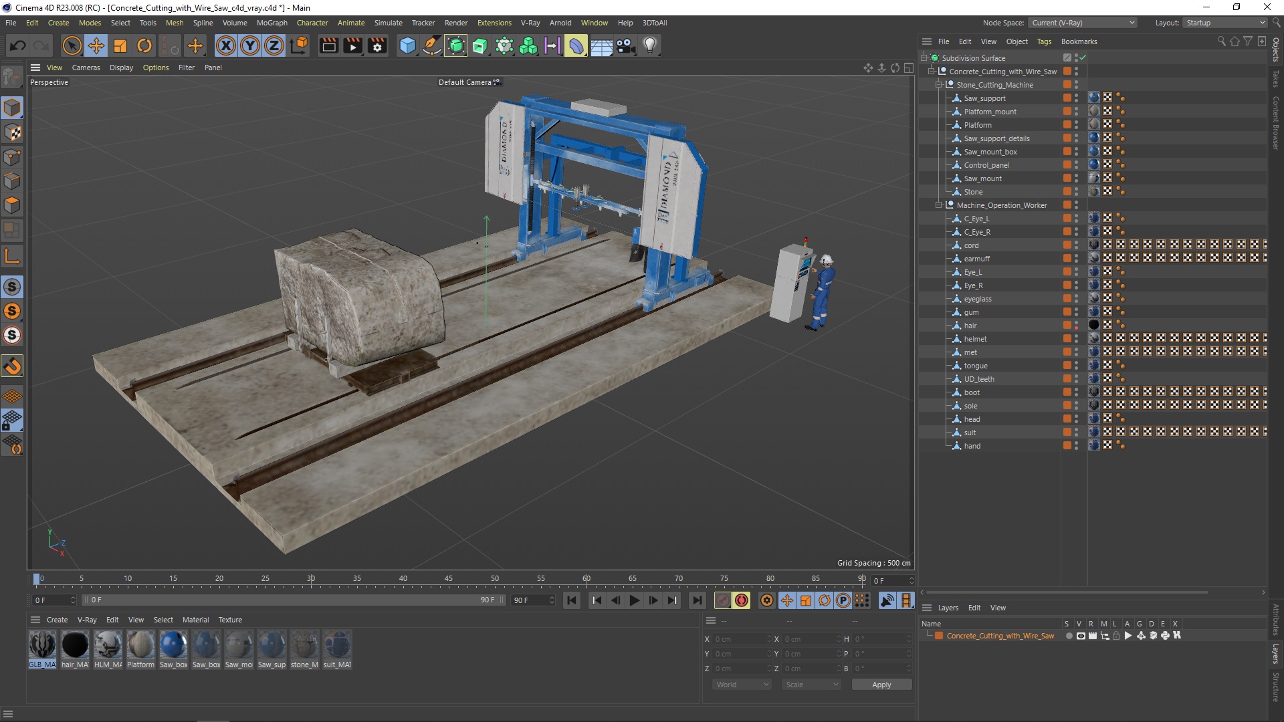
Task: Select Points mode in left toolbar
Action: [12, 157]
